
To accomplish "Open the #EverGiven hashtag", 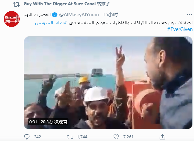I will point(180,29).
